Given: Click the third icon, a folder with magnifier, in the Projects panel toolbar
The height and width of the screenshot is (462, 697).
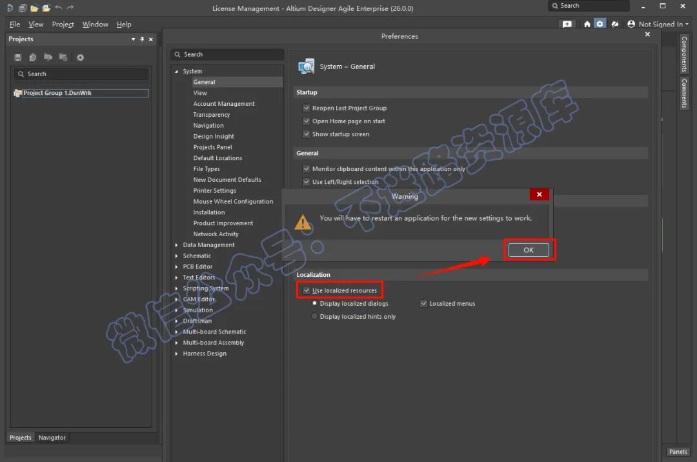Looking at the screenshot, I should pos(48,57).
